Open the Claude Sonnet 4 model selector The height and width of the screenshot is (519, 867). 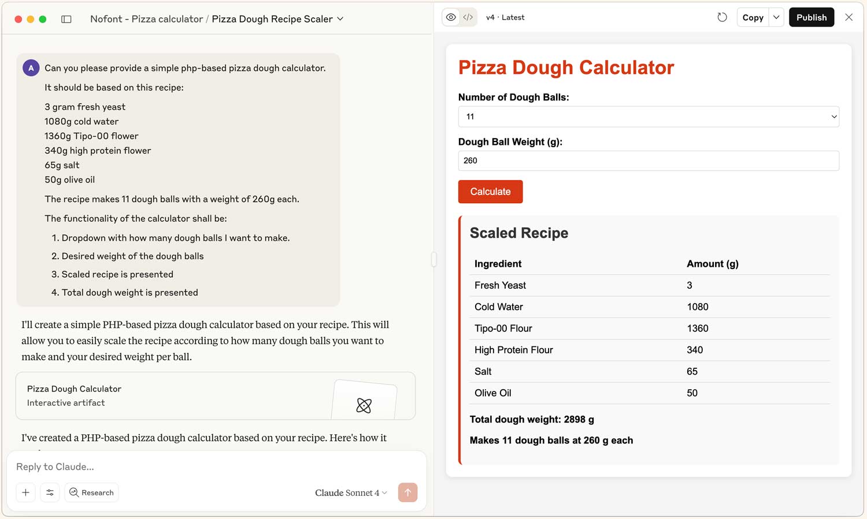click(351, 492)
